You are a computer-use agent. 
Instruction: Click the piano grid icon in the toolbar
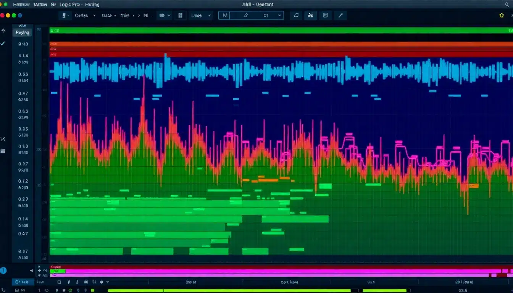(x=180, y=15)
